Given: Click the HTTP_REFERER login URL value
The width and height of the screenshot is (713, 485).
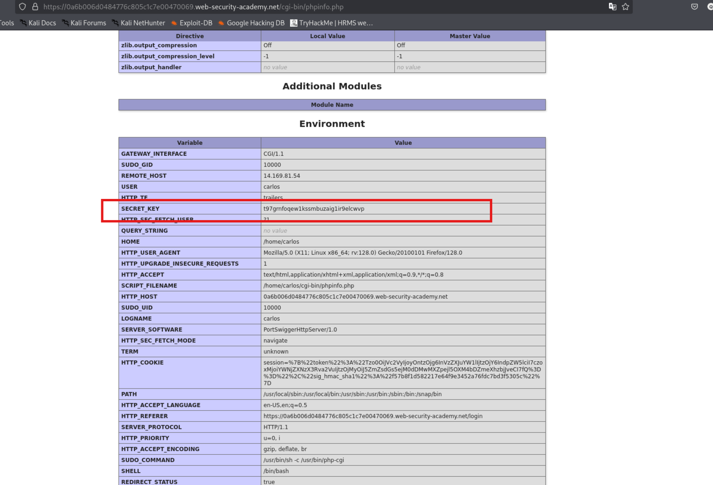Looking at the screenshot, I should tap(373, 416).
